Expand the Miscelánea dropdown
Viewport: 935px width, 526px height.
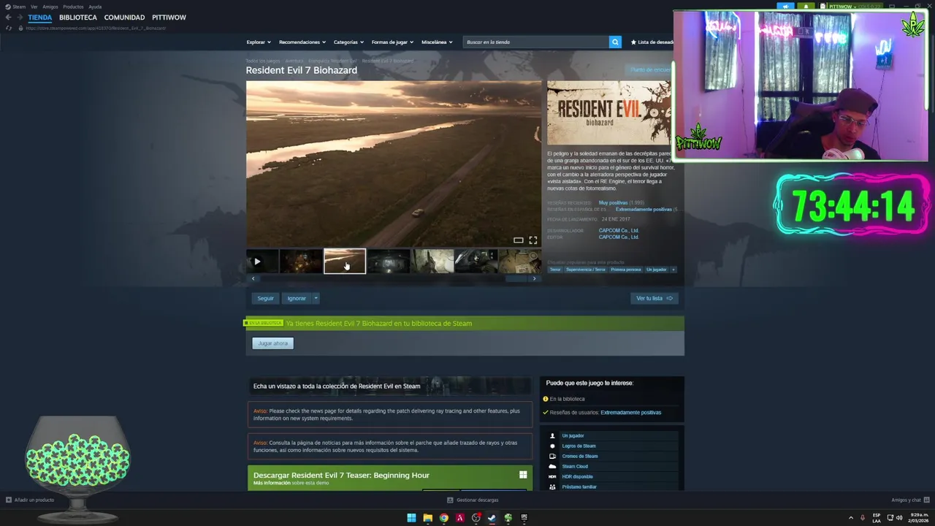coord(437,42)
